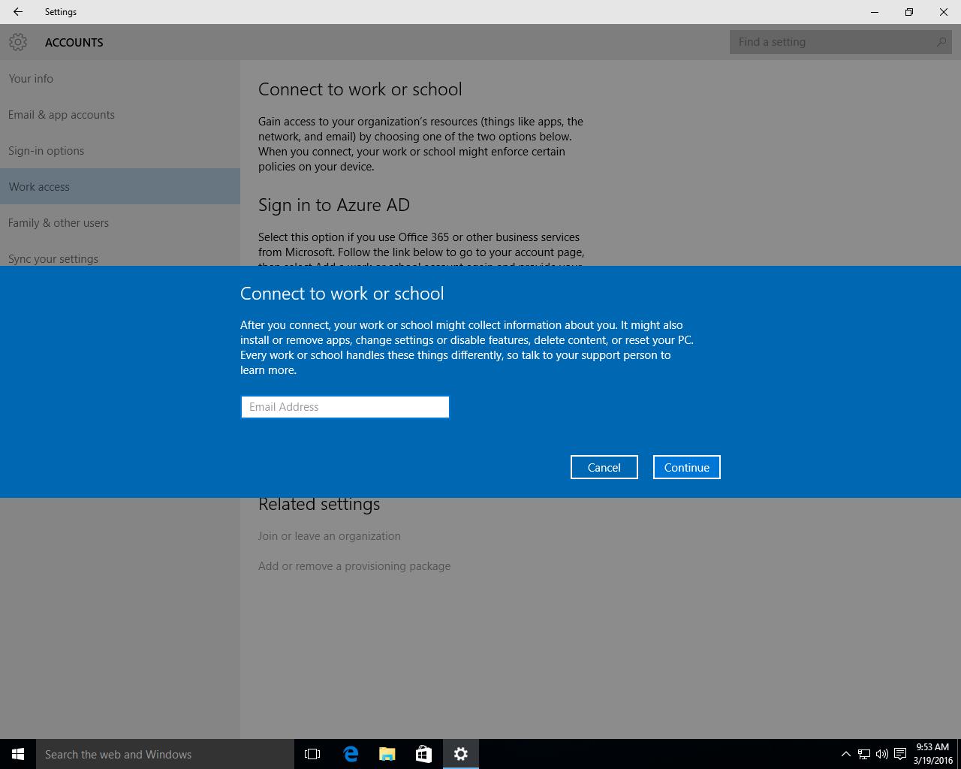Select Your info in sidebar
961x769 pixels.
click(x=120, y=78)
